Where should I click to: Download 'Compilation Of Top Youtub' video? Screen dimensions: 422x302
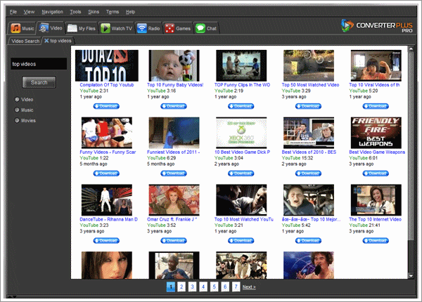pyautogui.click(x=106, y=106)
